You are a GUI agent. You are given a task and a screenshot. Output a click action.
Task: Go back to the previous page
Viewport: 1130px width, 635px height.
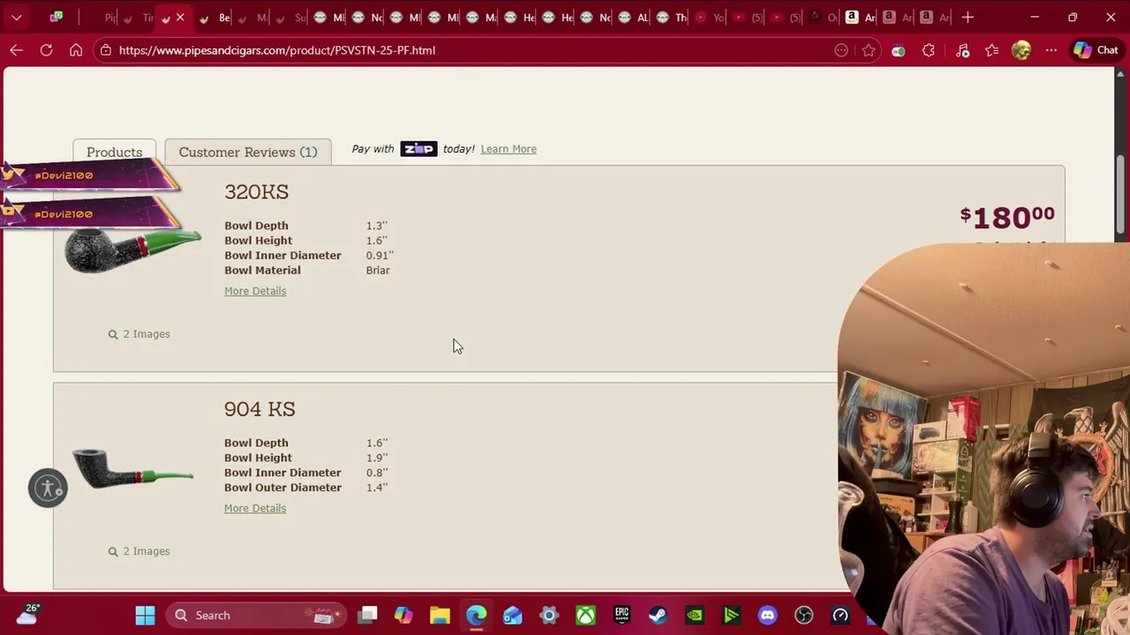coord(16,50)
